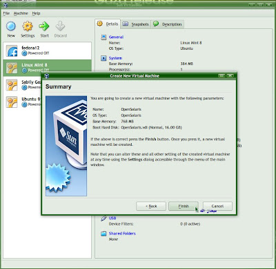Click the Summary heading in wizard
276x269 pixels.
pyautogui.click(x=59, y=86)
